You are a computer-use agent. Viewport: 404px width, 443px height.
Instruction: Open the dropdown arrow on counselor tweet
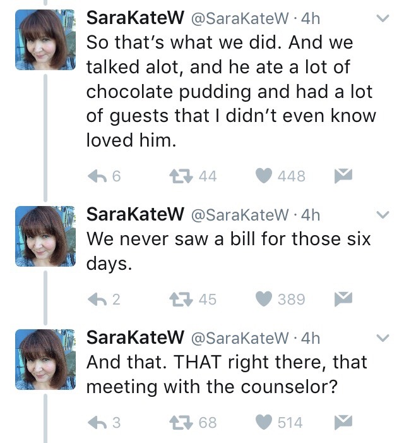click(383, 338)
